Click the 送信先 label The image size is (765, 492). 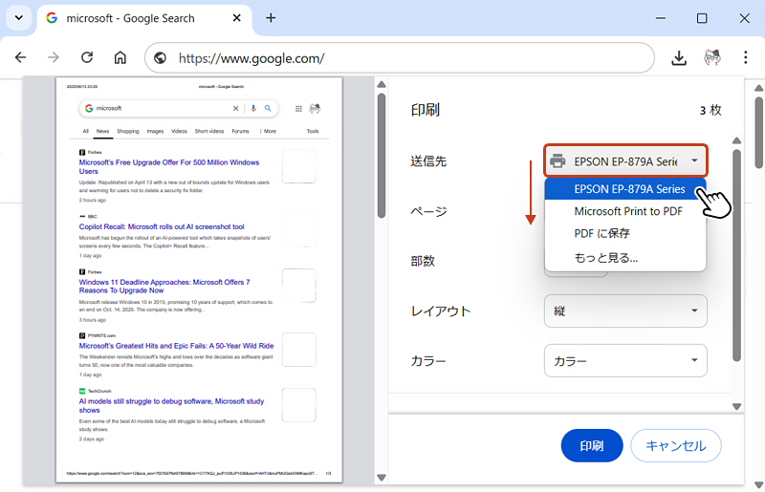coord(428,160)
